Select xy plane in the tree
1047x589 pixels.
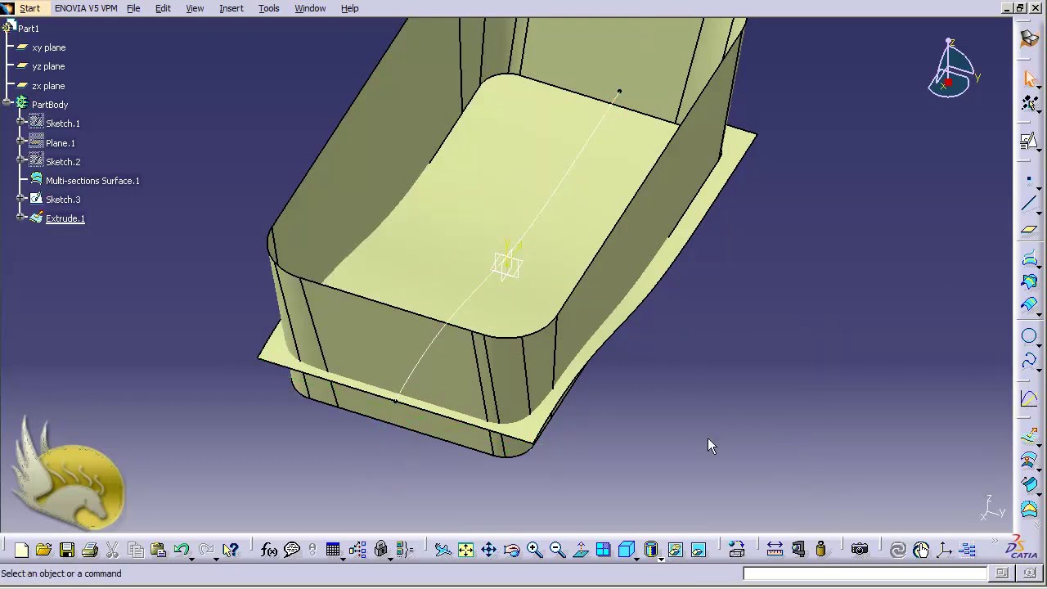click(x=48, y=47)
